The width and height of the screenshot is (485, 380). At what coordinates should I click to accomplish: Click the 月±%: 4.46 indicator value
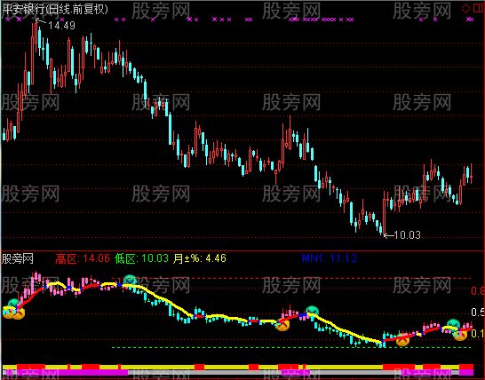200,258
